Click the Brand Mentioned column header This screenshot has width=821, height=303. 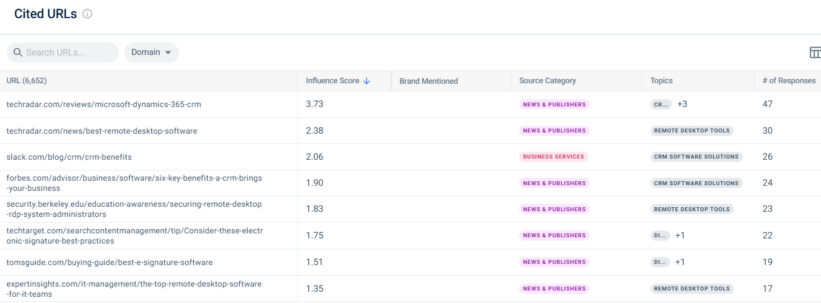click(428, 81)
